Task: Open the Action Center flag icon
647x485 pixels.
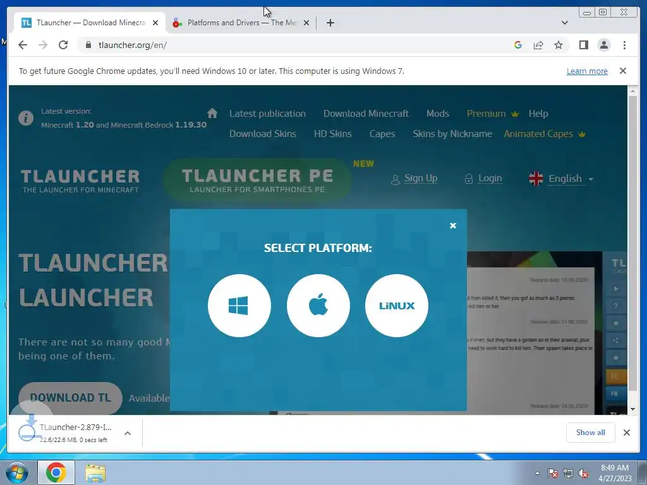Action: (553, 474)
